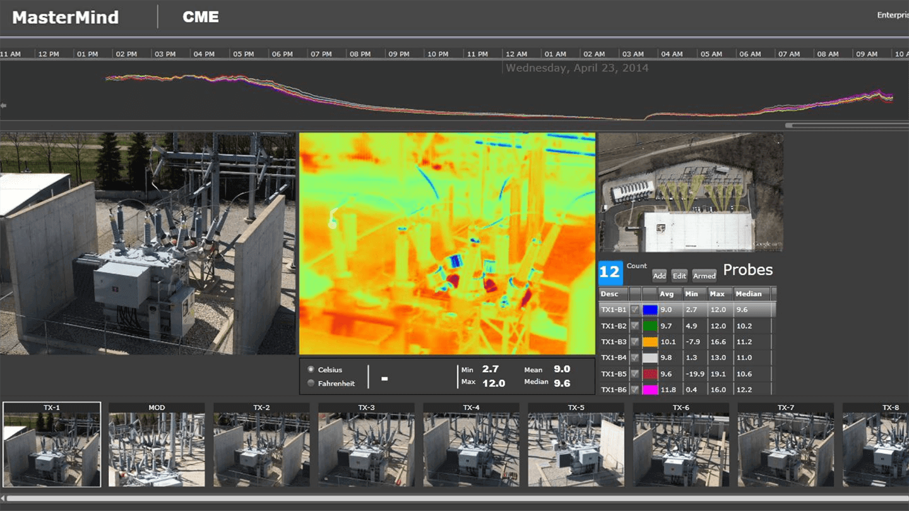Click the timeline horizontal scrollbar thumb
Viewport: 909px width, 511px height.
847,126
